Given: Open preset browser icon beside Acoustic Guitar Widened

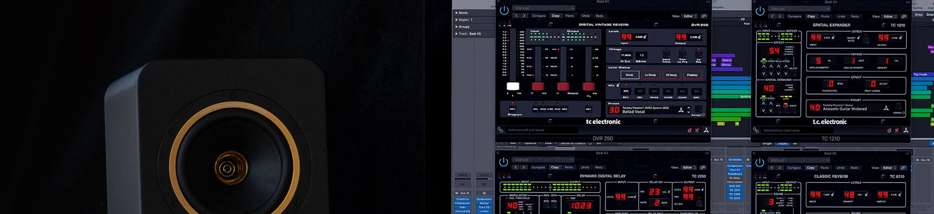Looking at the screenshot, I should coord(886,108).
